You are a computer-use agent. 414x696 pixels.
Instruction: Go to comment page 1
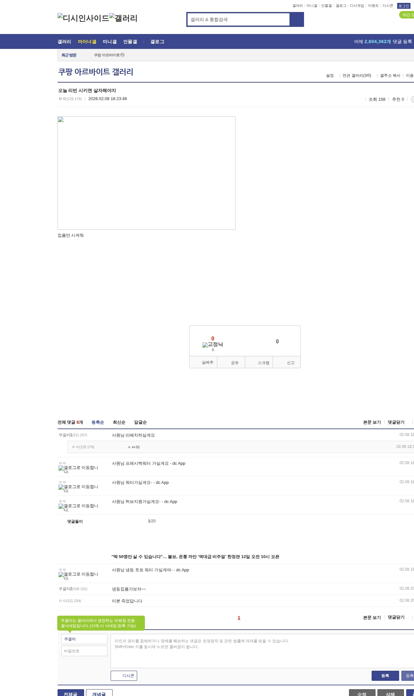(239, 618)
